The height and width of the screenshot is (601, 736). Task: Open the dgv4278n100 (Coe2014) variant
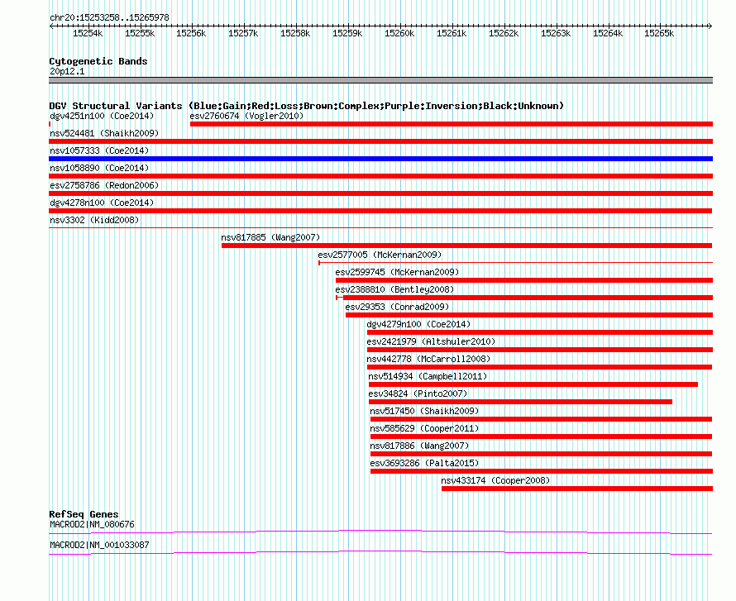click(x=102, y=203)
